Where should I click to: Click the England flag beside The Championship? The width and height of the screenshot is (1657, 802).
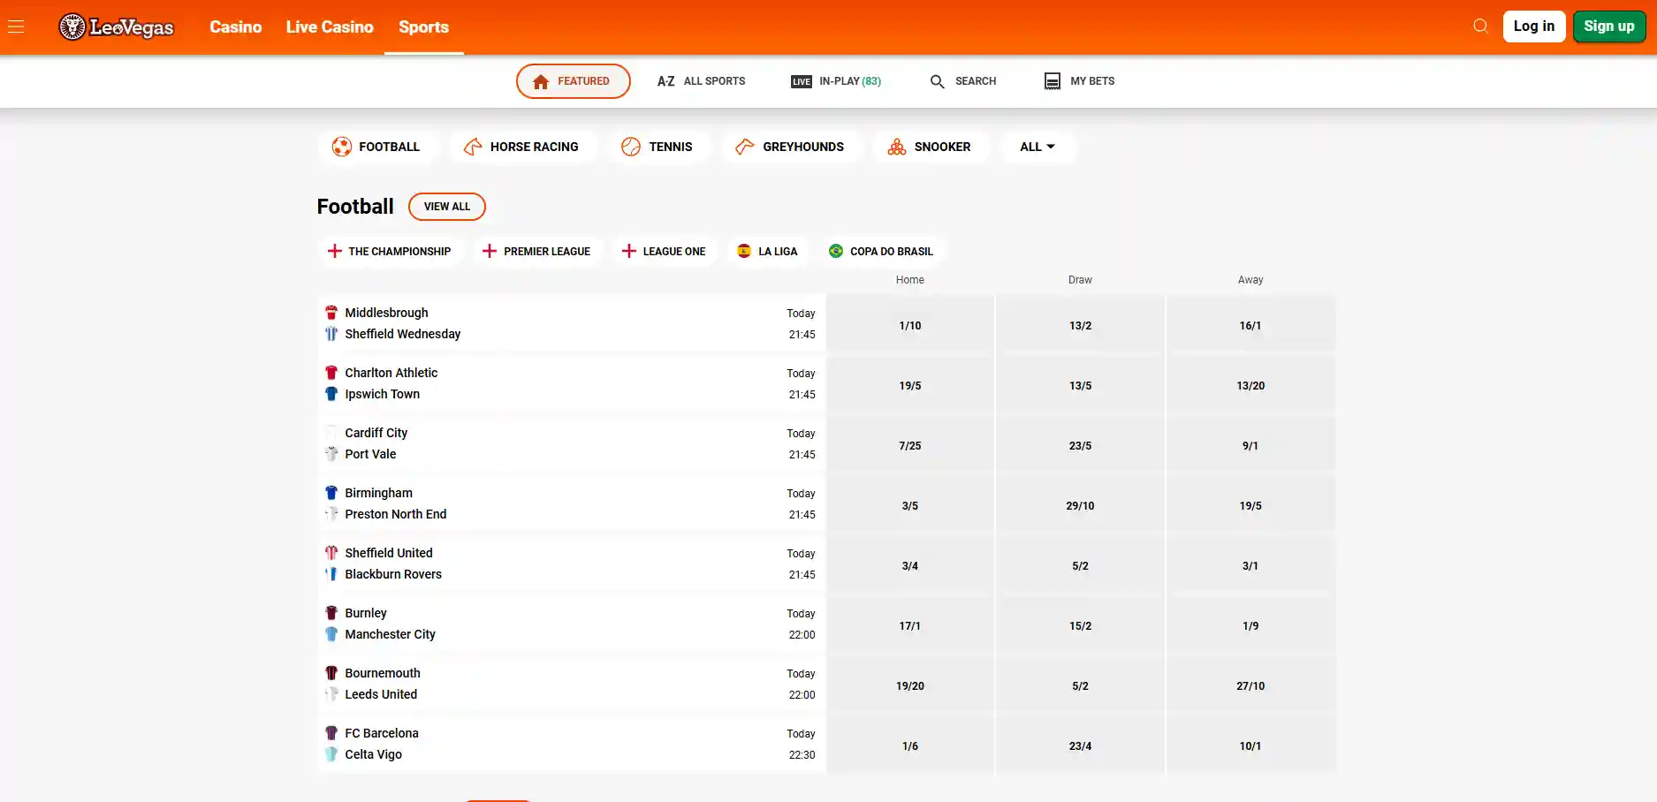tap(334, 251)
